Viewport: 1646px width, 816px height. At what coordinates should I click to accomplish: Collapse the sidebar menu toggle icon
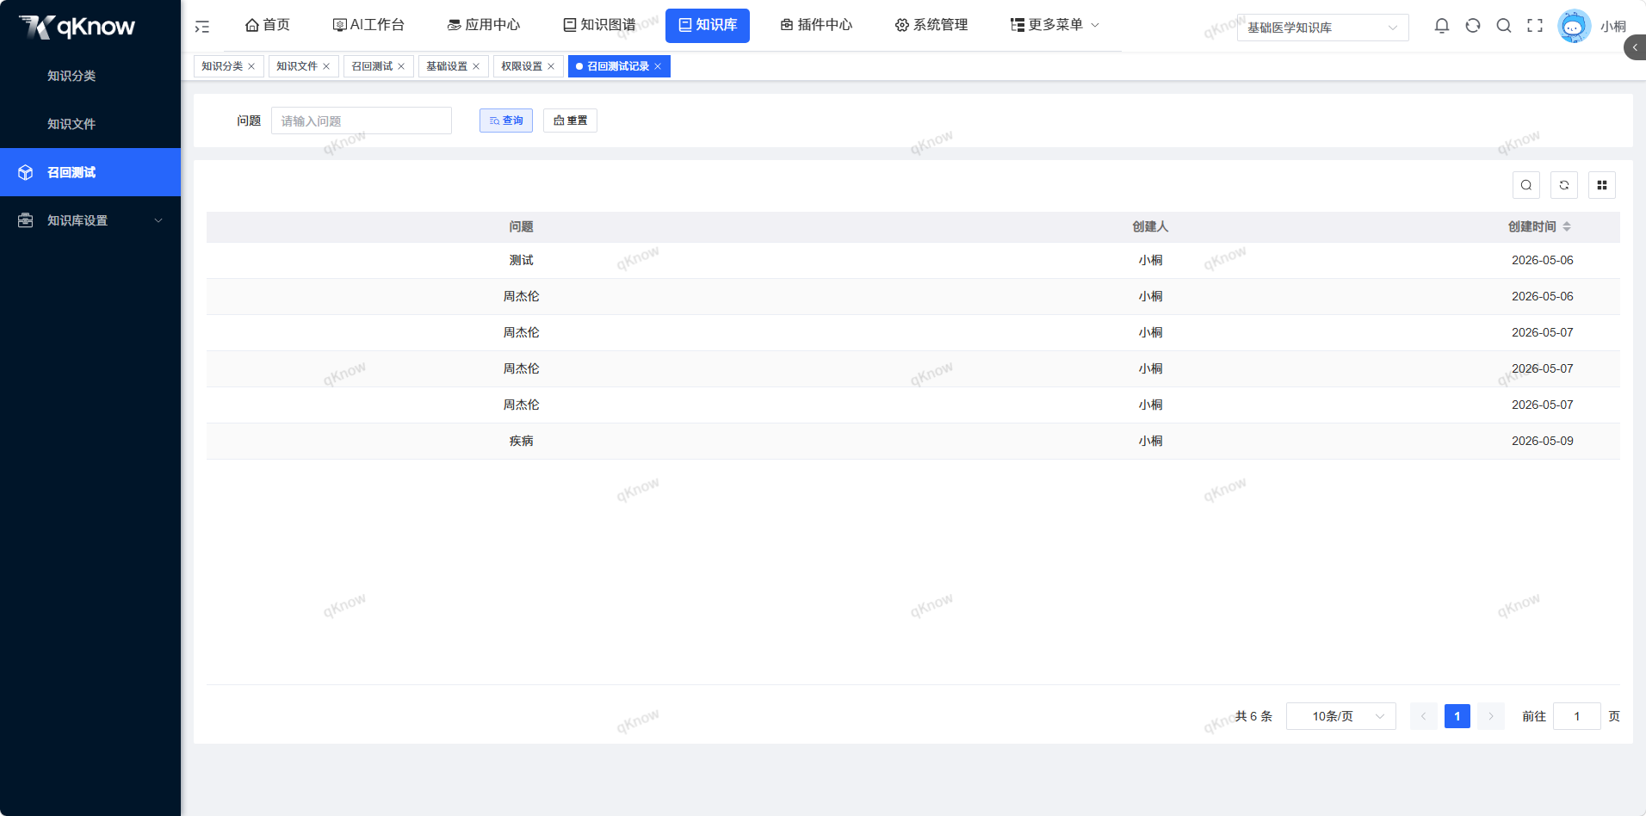(x=202, y=27)
